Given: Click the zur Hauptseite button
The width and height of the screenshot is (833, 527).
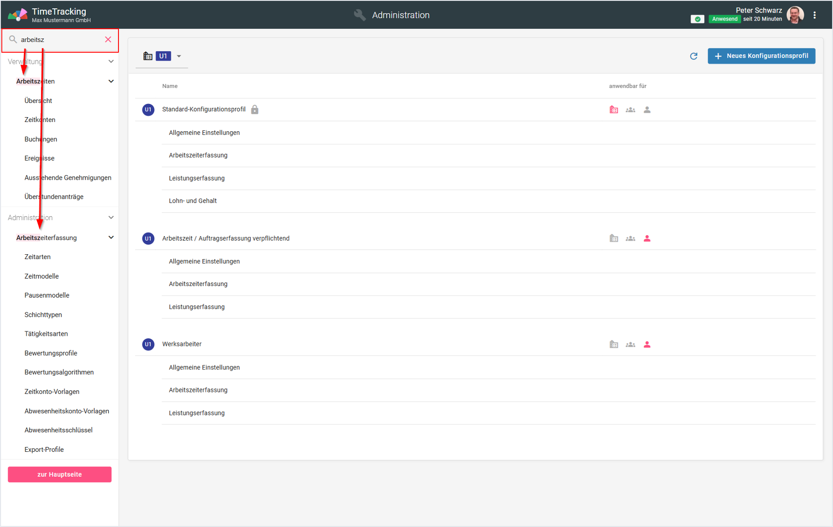Looking at the screenshot, I should coord(59,474).
